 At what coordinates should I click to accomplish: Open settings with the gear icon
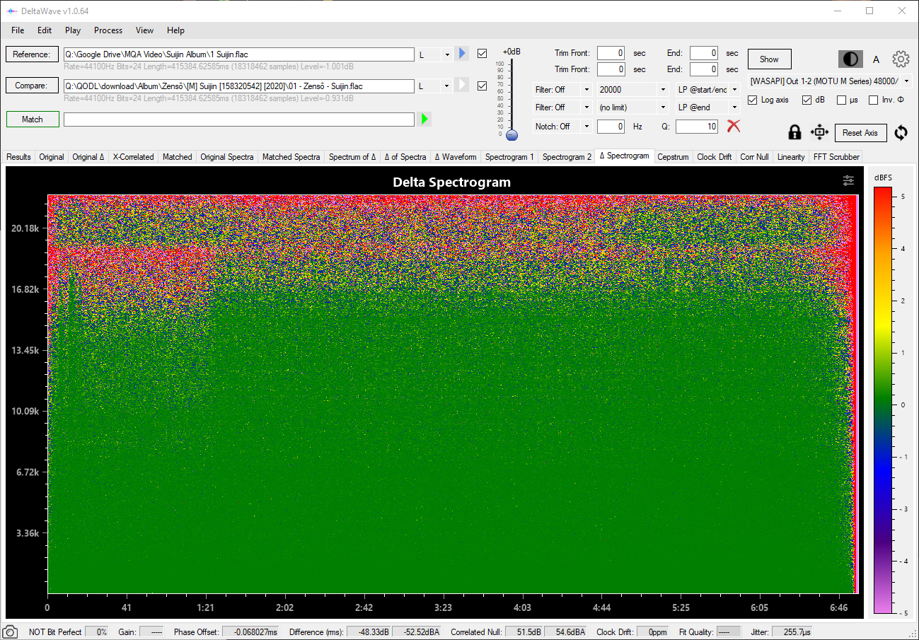[900, 59]
